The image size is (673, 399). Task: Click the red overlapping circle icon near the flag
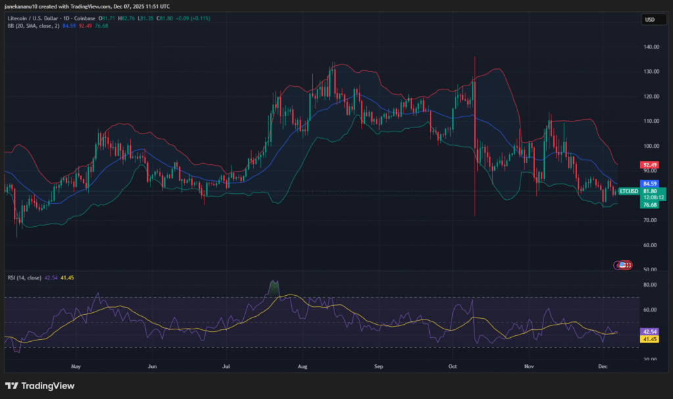[x=629, y=264]
